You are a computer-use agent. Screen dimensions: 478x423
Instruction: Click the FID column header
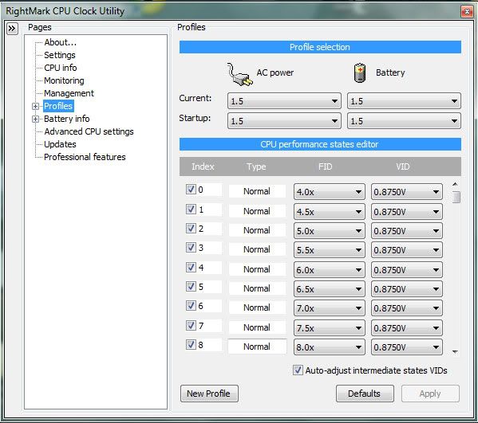pos(325,166)
